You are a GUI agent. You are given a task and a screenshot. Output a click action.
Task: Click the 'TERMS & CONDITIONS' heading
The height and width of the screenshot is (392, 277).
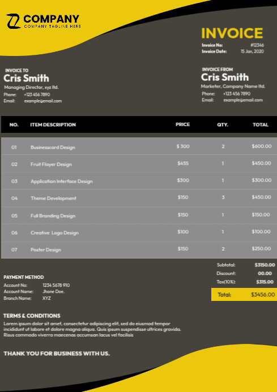pyautogui.click(x=32, y=316)
